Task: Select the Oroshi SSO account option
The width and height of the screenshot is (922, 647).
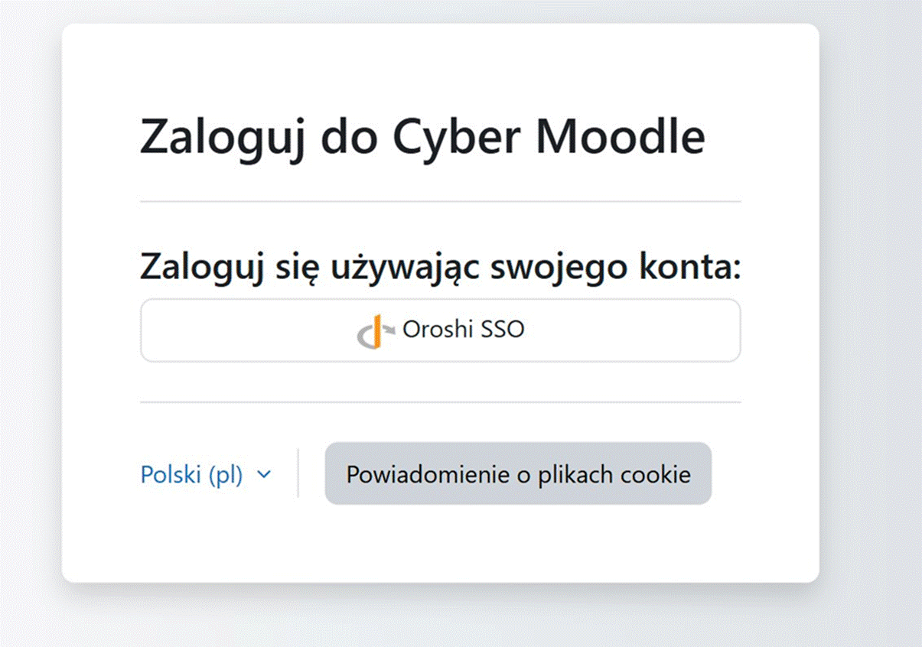Action: pyautogui.click(x=440, y=330)
